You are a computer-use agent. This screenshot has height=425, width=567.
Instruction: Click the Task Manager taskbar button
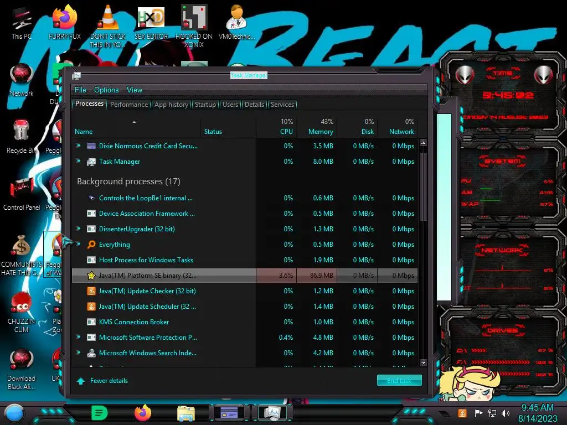pos(272,413)
